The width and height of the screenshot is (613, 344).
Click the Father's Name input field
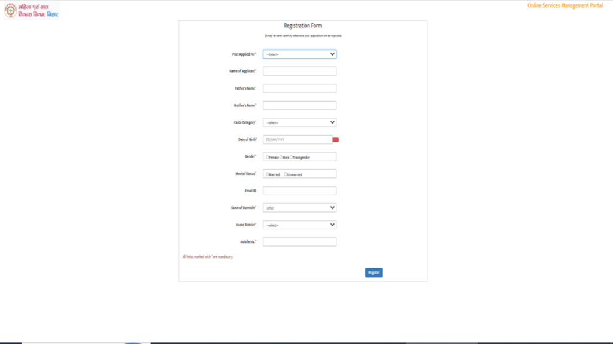click(299, 88)
